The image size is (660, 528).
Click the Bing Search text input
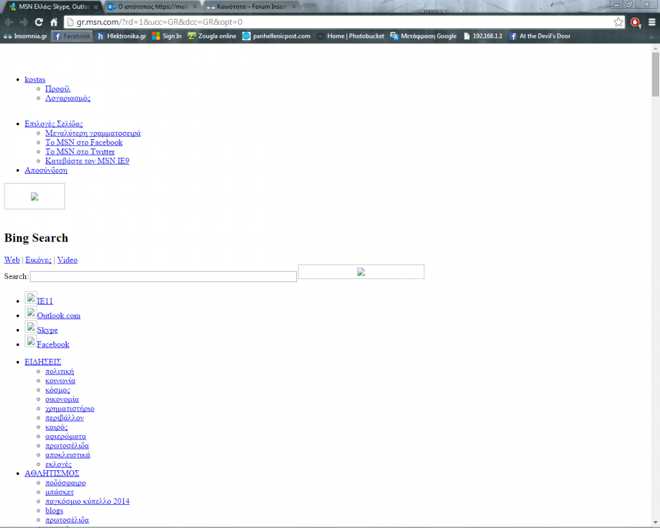point(163,276)
